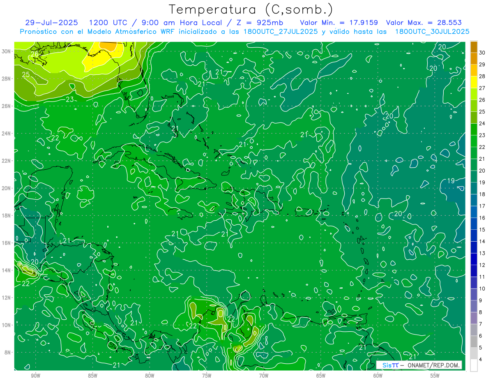Click the latitude label "10N"
The image size is (493, 381).
coord(6,325)
